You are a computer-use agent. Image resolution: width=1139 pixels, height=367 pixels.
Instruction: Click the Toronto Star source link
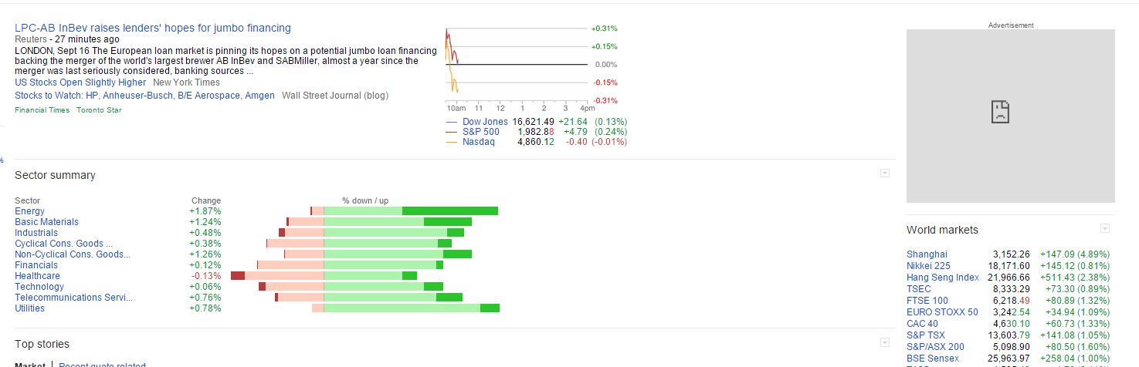coord(99,110)
